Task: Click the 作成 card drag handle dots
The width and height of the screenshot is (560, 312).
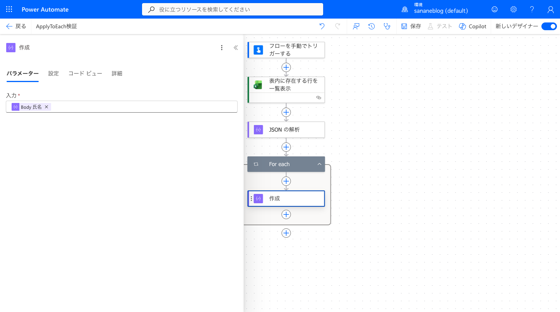Action: tap(251, 199)
